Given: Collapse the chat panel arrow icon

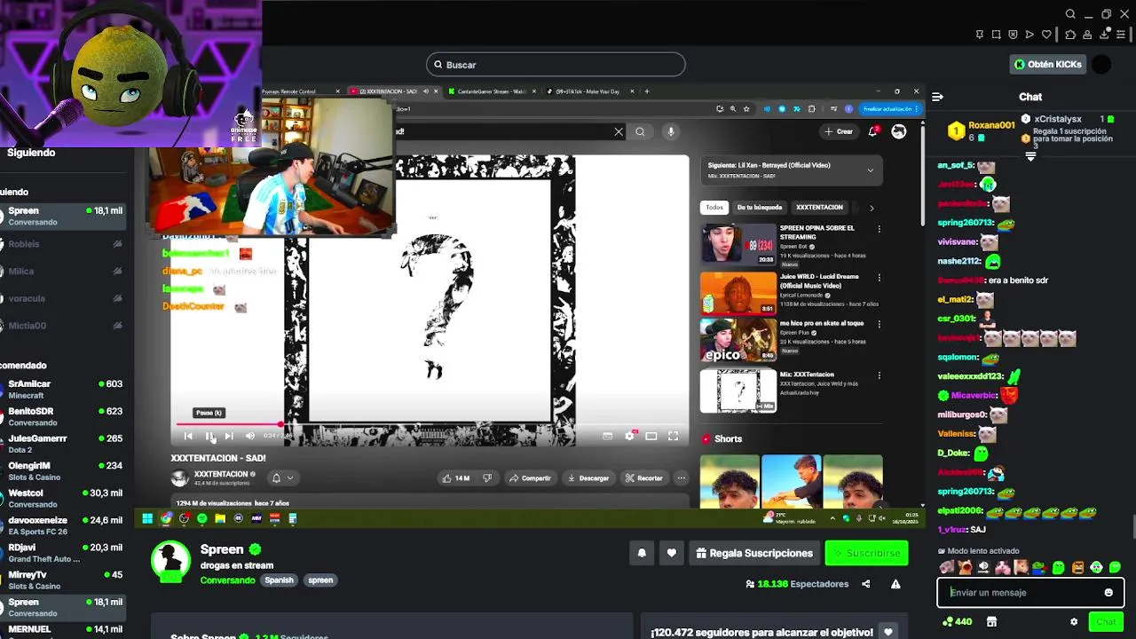Looking at the screenshot, I should point(937,97).
